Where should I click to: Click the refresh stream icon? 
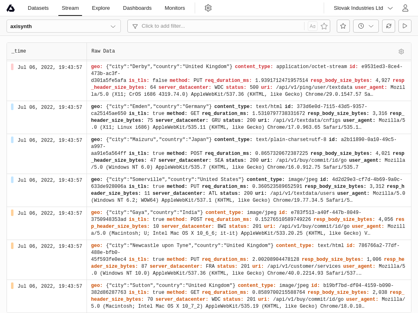(x=389, y=26)
